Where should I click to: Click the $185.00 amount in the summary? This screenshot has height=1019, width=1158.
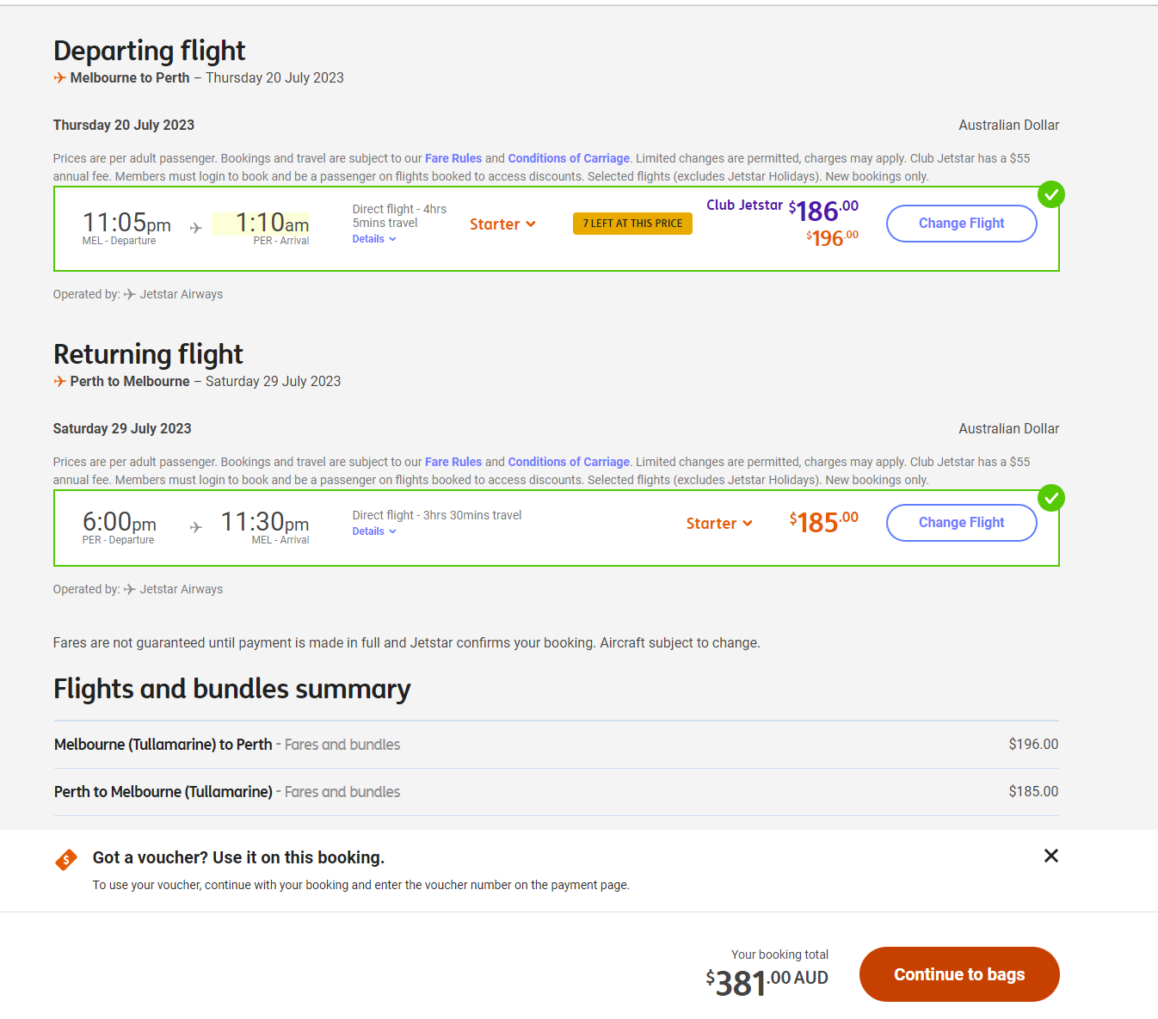coord(1033,792)
